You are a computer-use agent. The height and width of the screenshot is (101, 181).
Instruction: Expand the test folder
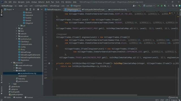(x=9, y=84)
